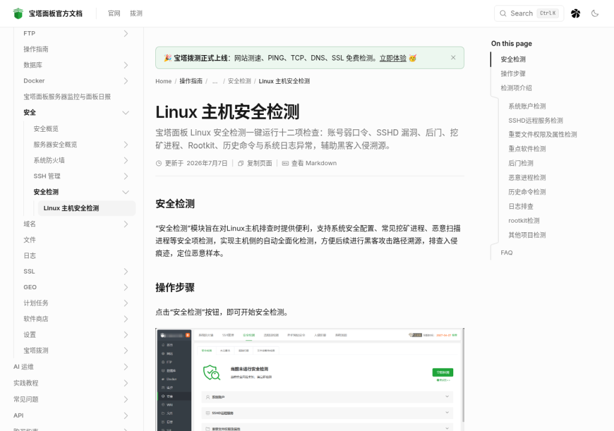The height and width of the screenshot is (431, 614).
Task: Open 日志 sidebar item
Action: pyautogui.click(x=30, y=256)
